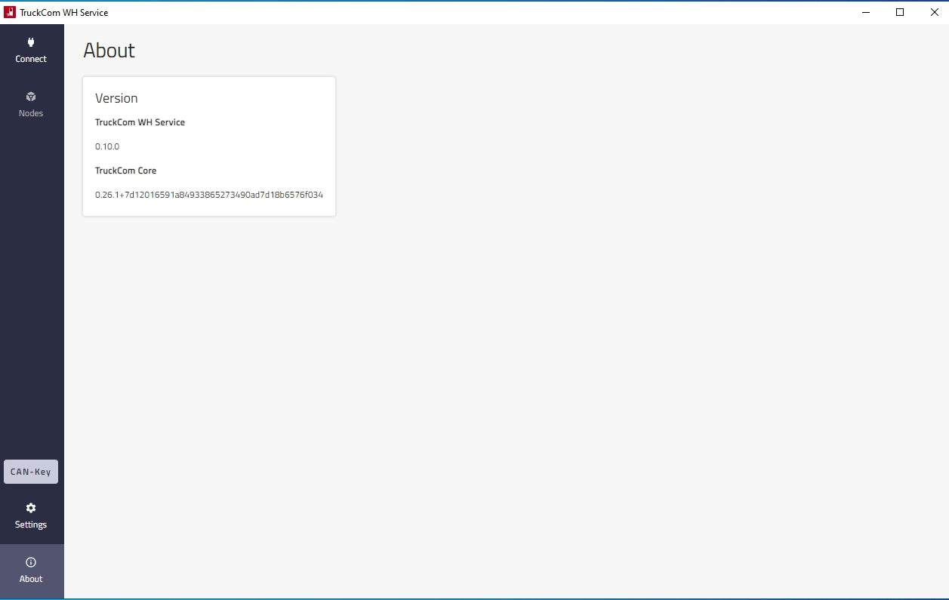Click the window title text in title bar
This screenshot has width=949, height=600.
(x=64, y=12)
